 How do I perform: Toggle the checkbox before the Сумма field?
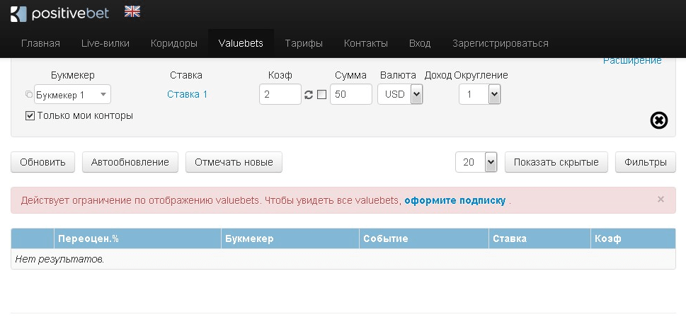[x=321, y=94]
